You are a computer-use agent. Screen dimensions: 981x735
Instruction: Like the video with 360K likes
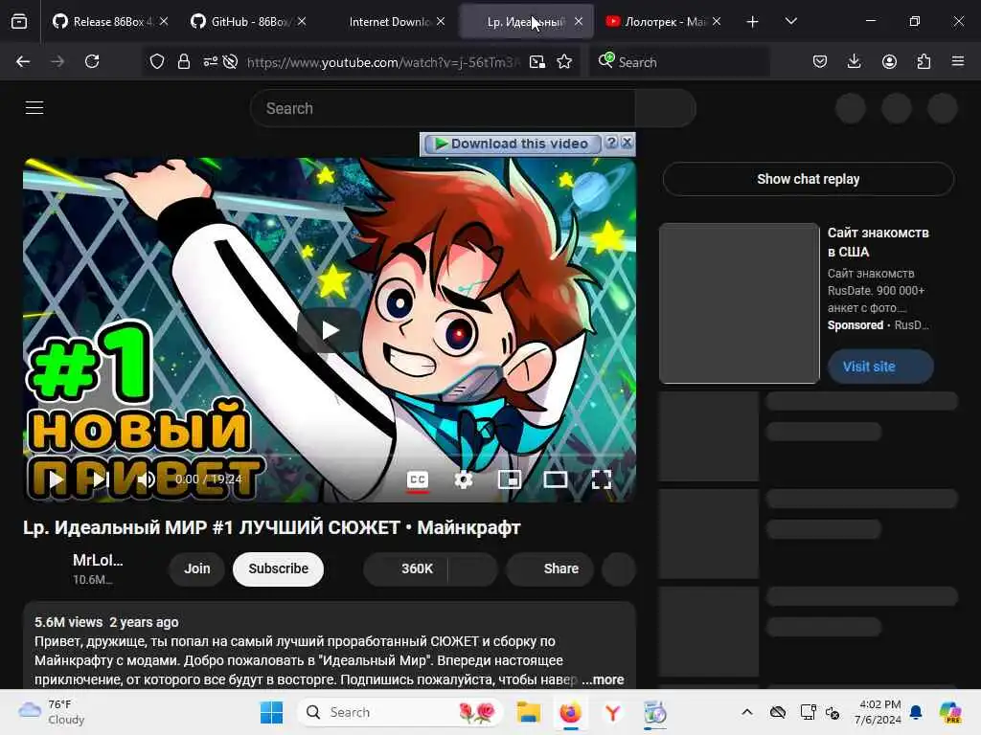click(x=405, y=568)
